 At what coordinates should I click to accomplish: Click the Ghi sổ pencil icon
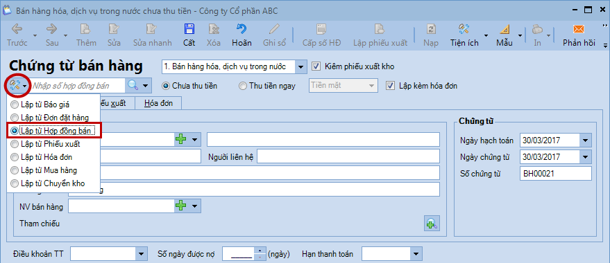[274, 29]
